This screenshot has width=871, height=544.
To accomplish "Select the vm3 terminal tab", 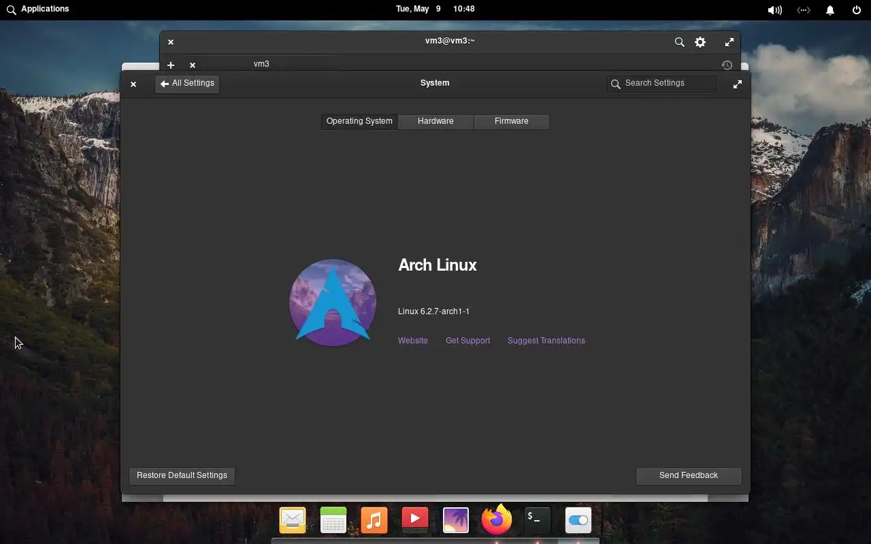I will (x=261, y=64).
